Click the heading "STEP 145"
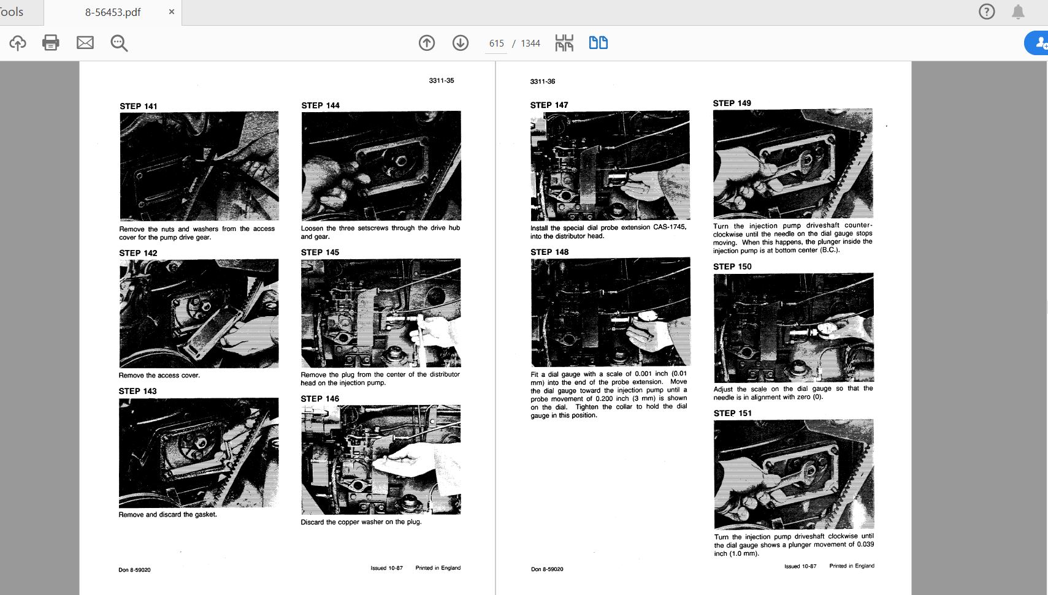Viewport: 1048px width, 595px height. pyautogui.click(x=320, y=252)
